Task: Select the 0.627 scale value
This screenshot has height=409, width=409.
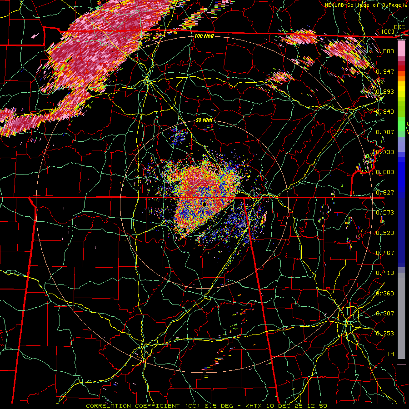Action: [x=385, y=193]
